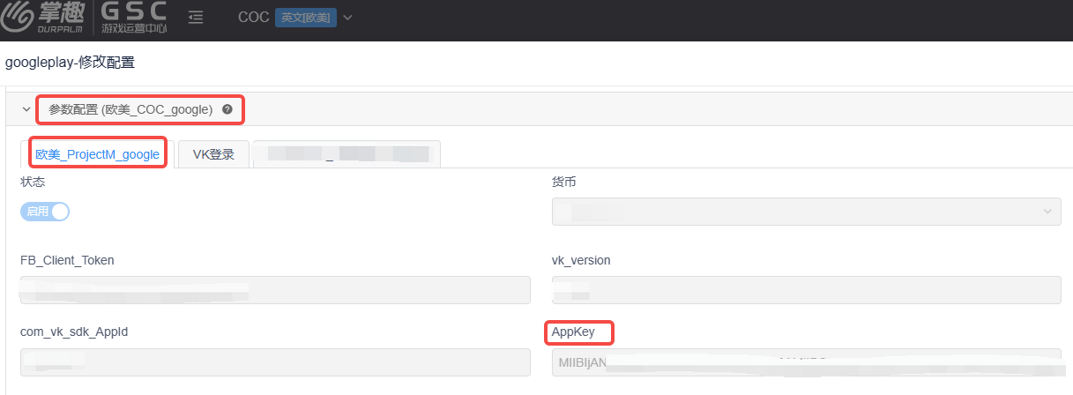
Task: Click the AppKey field label
Action: click(x=573, y=332)
